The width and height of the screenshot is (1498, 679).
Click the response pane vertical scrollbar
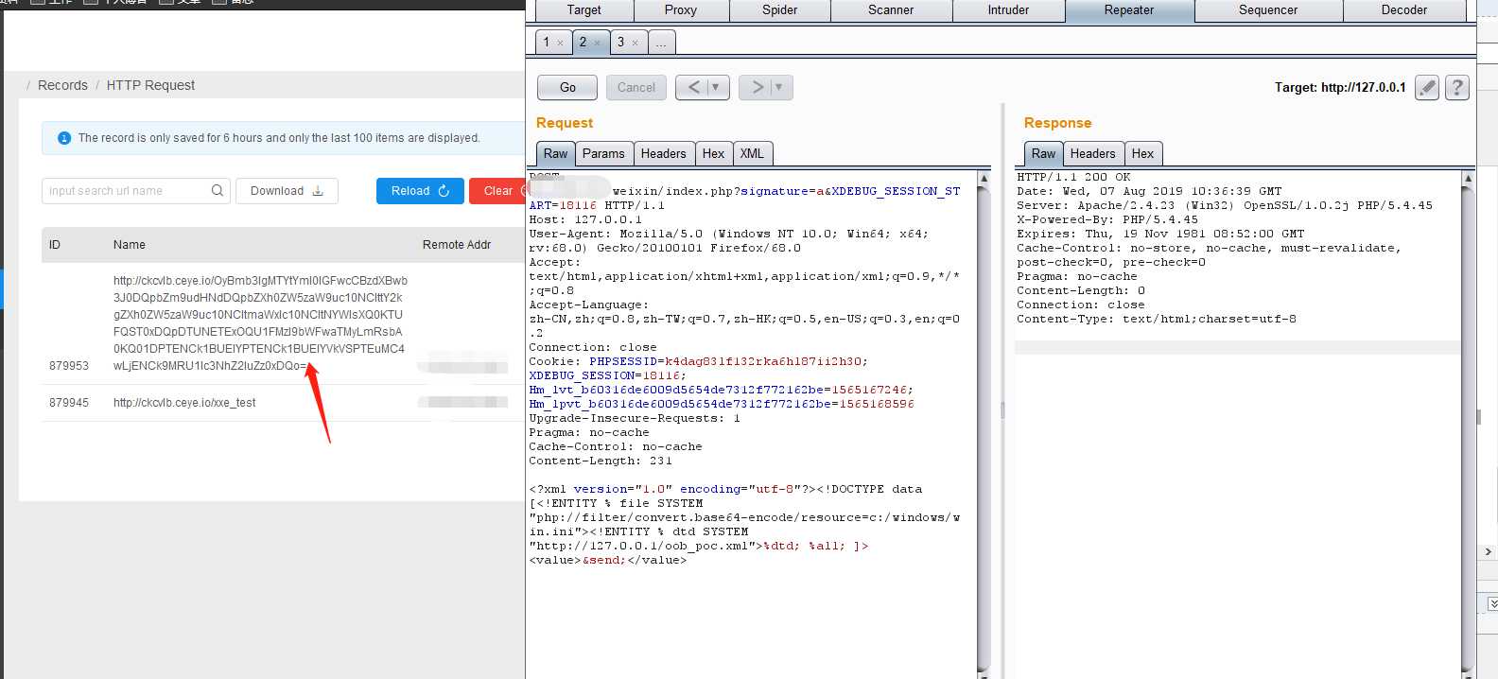click(x=1468, y=426)
